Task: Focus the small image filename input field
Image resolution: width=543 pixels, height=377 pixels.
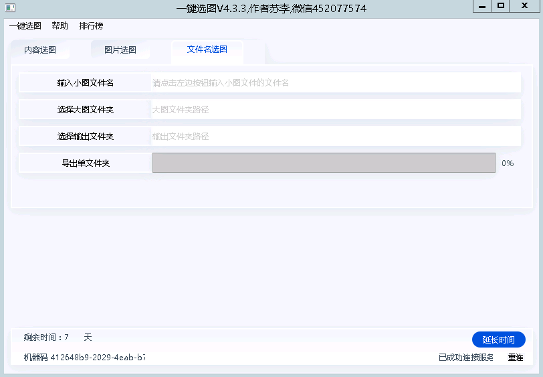Action: [336, 82]
